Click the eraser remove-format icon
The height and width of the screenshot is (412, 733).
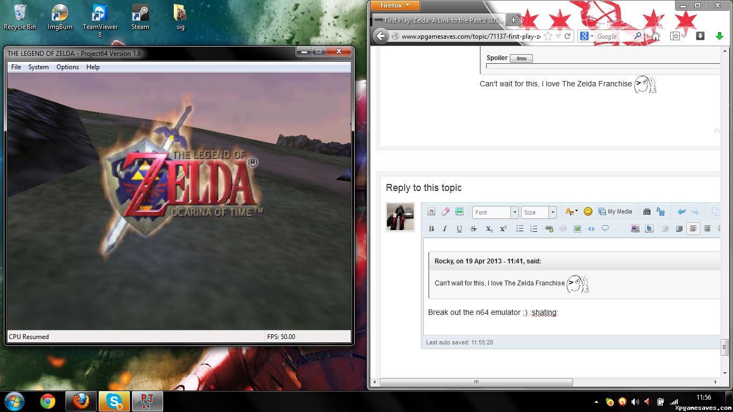click(445, 212)
